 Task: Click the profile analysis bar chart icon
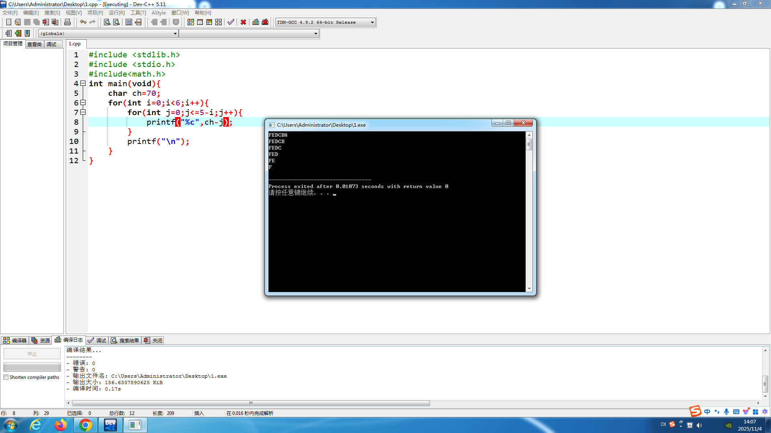pyautogui.click(x=255, y=22)
